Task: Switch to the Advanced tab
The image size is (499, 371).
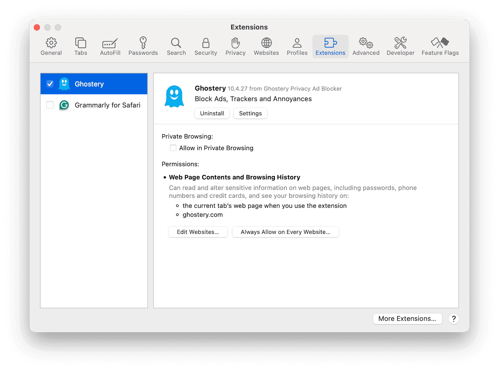Action: tap(366, 46)
